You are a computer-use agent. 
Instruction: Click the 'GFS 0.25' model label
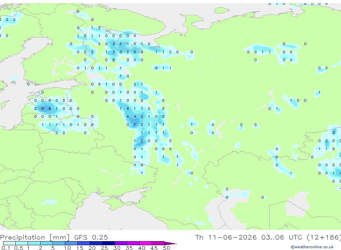pos(91,237)
